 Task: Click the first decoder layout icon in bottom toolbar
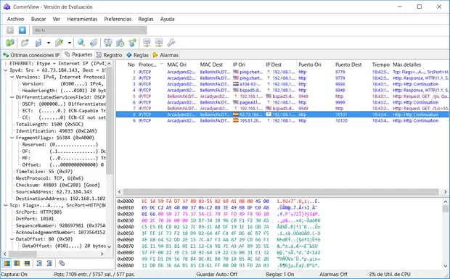pyautogui.click(x=7, y=263)
